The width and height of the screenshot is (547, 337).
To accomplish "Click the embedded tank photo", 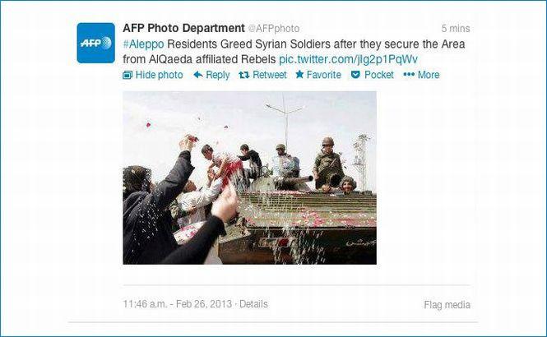I will (249, 178).
